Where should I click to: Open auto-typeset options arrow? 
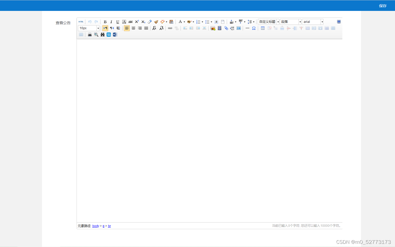click(166, 22)
